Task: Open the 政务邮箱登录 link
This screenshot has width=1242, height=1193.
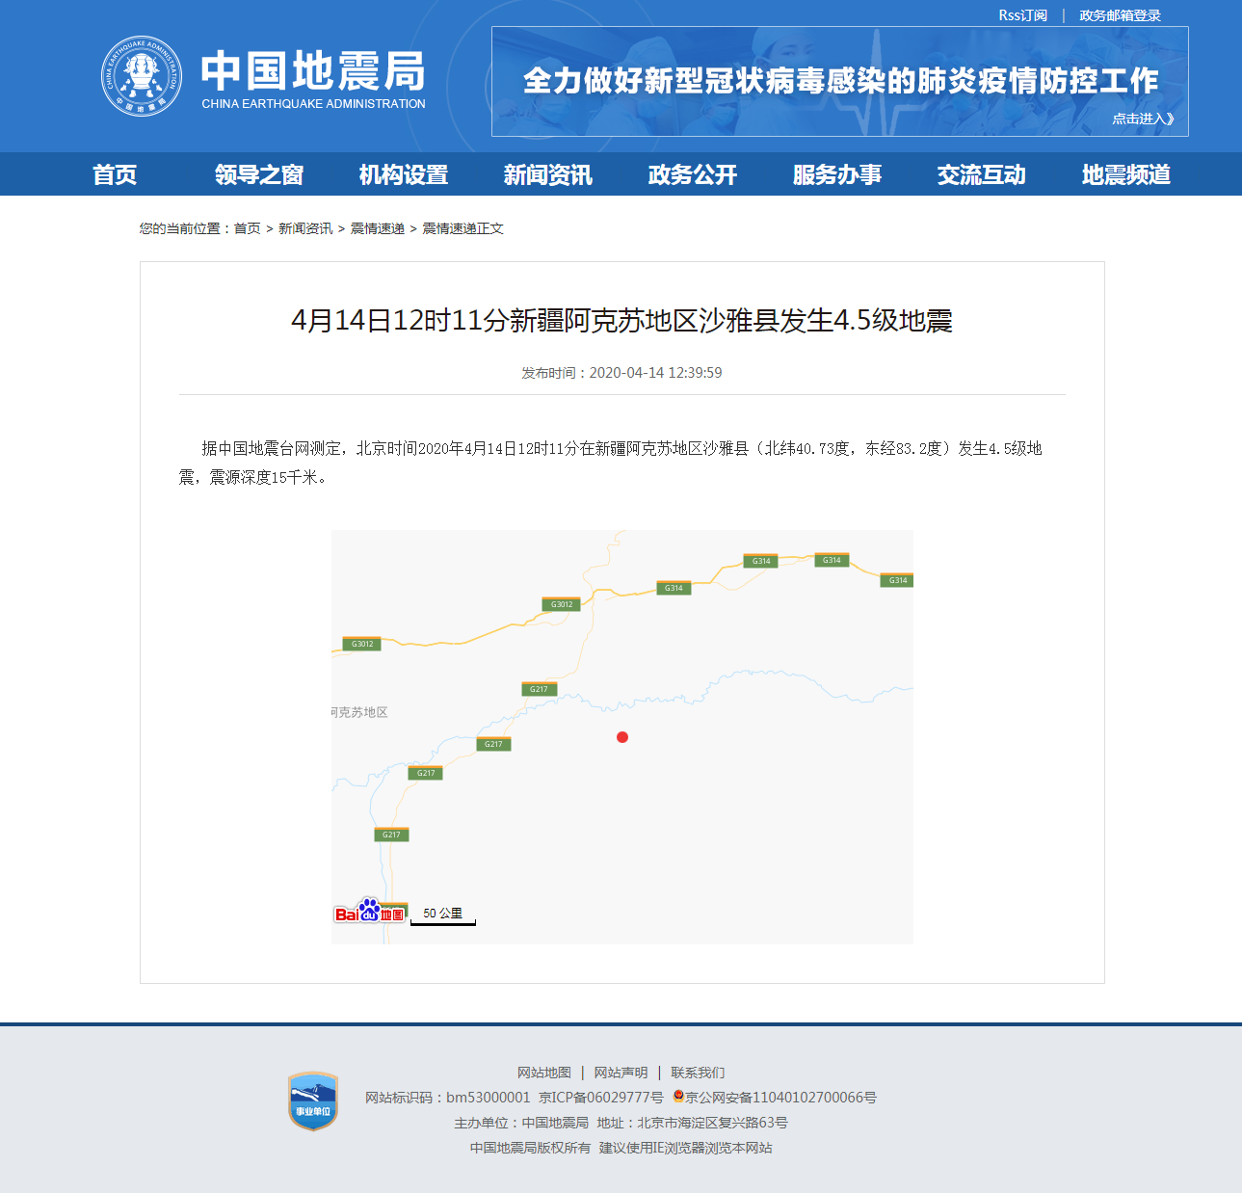Action: [x=1120, y=15]
